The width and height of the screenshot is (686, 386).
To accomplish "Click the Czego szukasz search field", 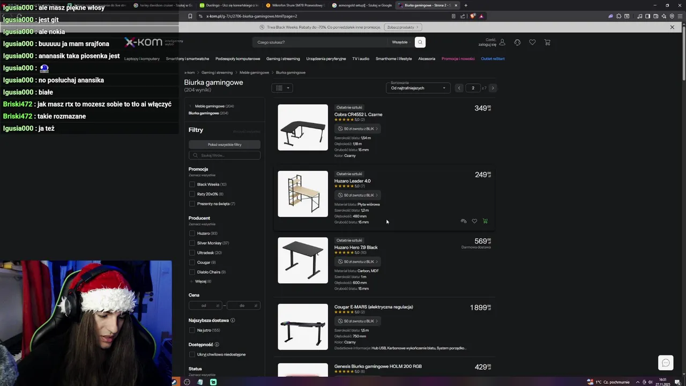I will point(320,42).
